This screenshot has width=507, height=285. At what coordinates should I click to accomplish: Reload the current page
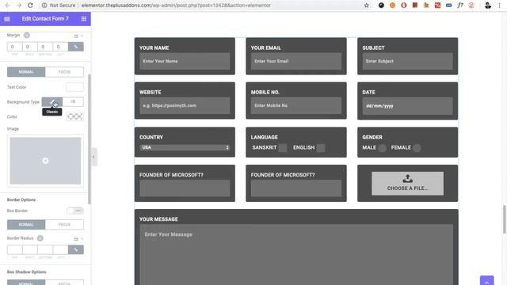pyautogui.click(x=30, y=6)
